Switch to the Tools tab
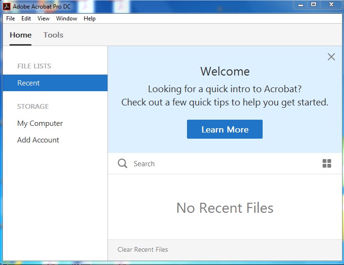The image size is (344, 265). coord(53,35)
